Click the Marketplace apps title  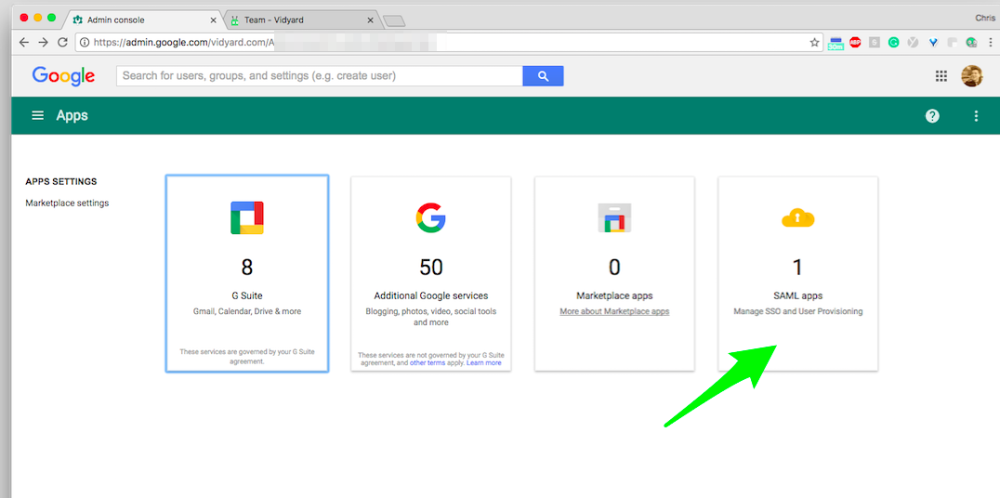pos(614,295)
